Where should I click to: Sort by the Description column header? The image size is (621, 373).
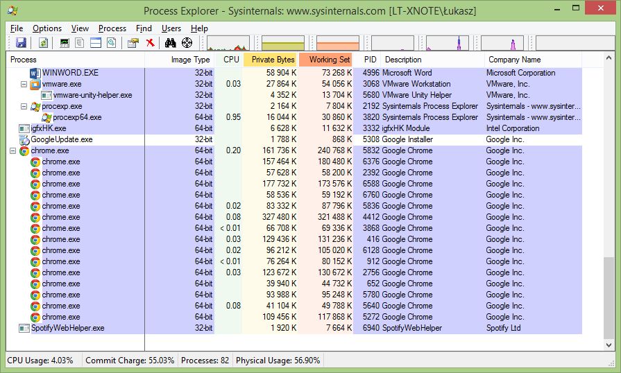click(432, 60)
